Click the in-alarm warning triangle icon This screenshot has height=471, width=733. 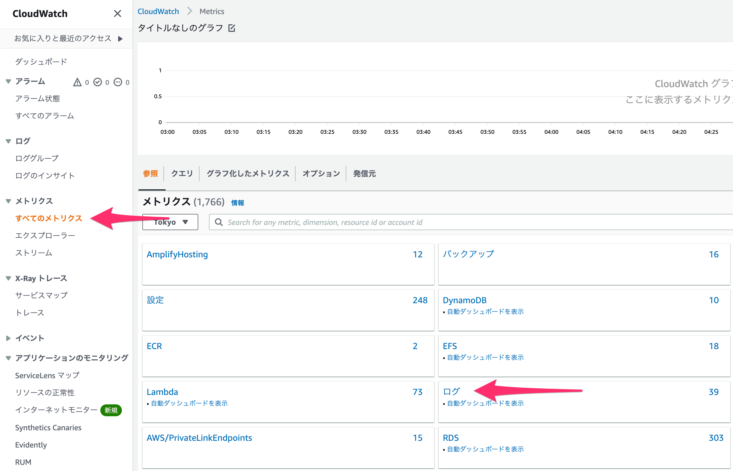pos(77,82)
